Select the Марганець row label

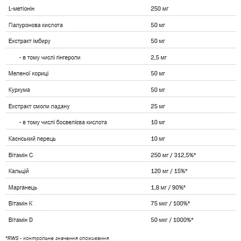point(23,187)
